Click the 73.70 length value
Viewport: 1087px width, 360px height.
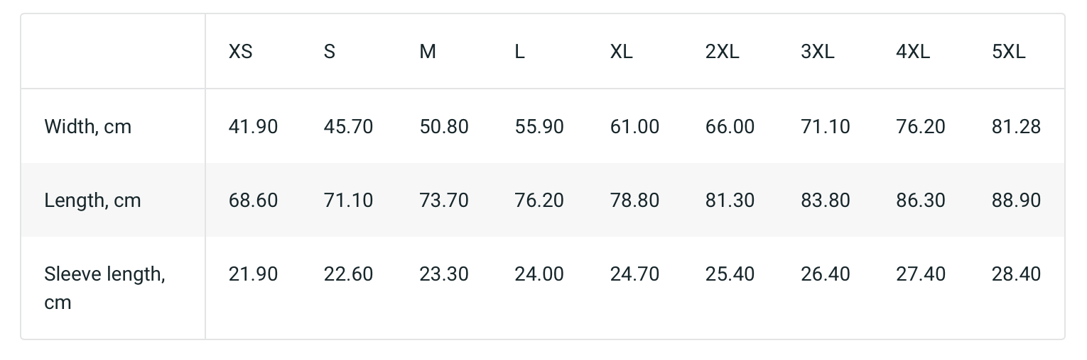[x=444, y=201]
